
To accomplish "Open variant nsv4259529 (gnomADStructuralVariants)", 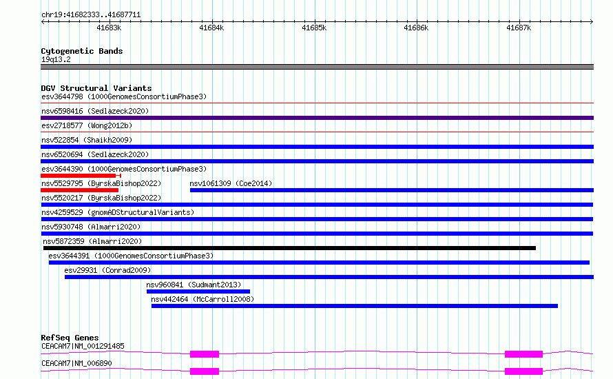I will (118, 212).
